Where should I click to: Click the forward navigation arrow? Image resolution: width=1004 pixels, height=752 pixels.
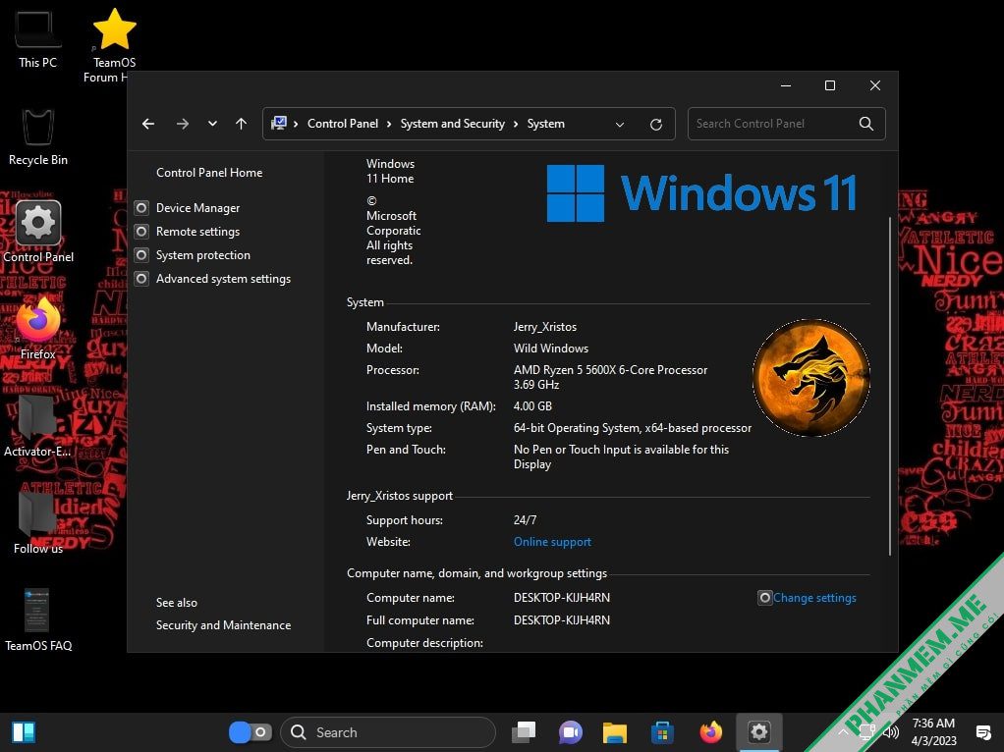[183, 124]
